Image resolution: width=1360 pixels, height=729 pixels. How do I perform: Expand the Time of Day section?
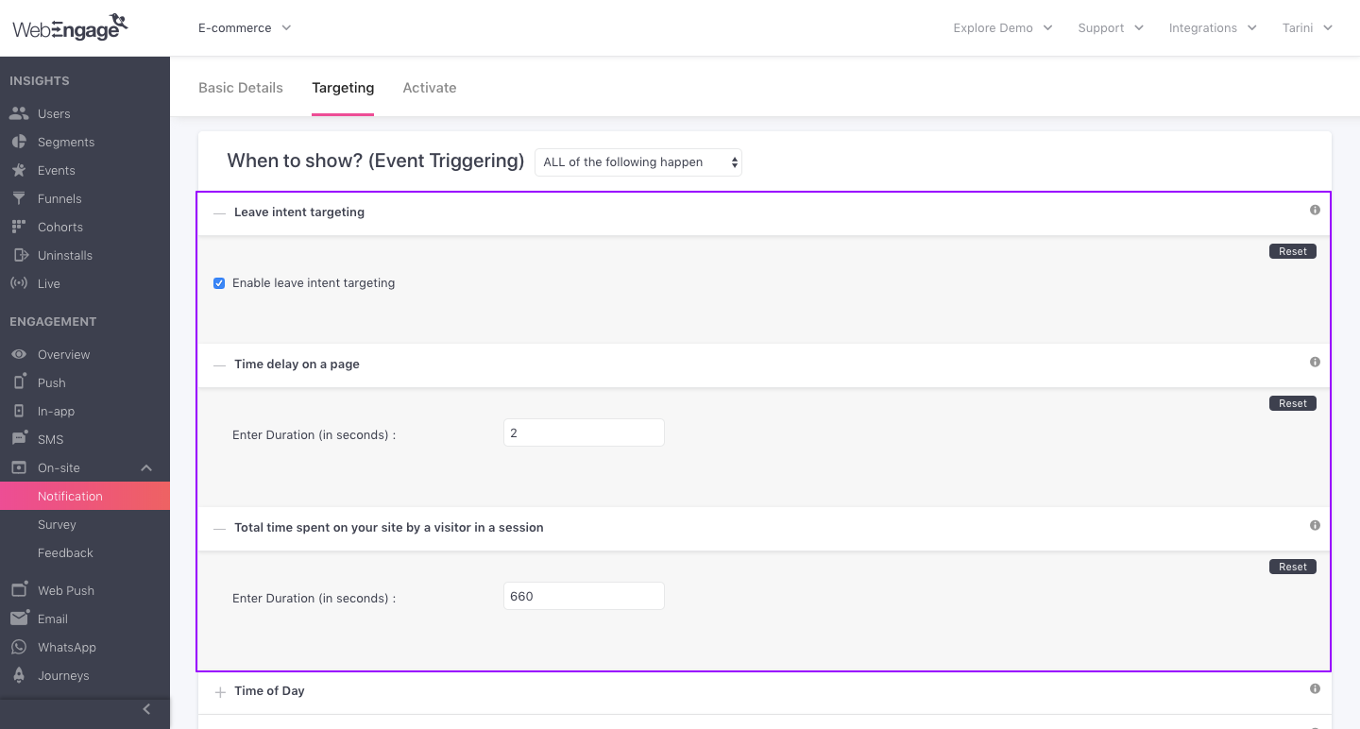(x=220, y=692)
